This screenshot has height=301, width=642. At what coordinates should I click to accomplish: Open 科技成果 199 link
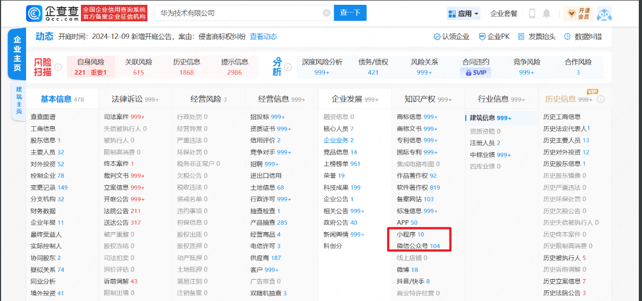click(342, 188)
